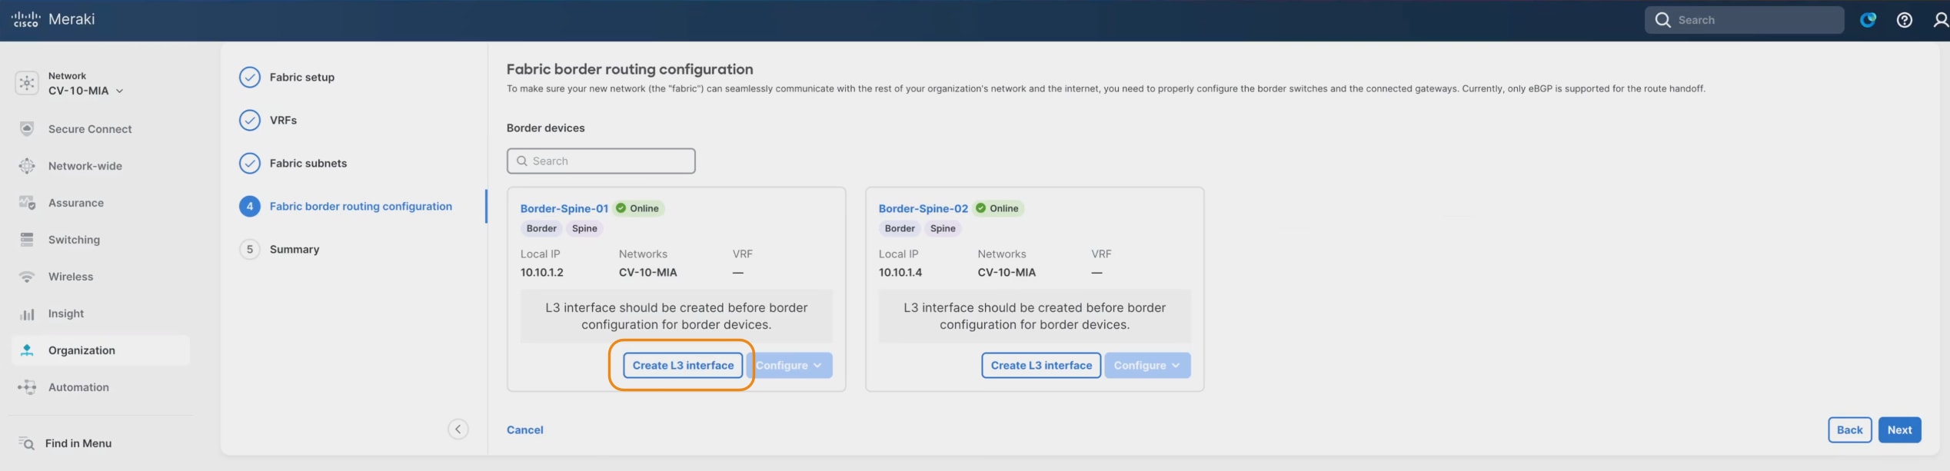
Task: Click the Automation workflow icon
Action: pyautogui.click(x=27, y=387)
